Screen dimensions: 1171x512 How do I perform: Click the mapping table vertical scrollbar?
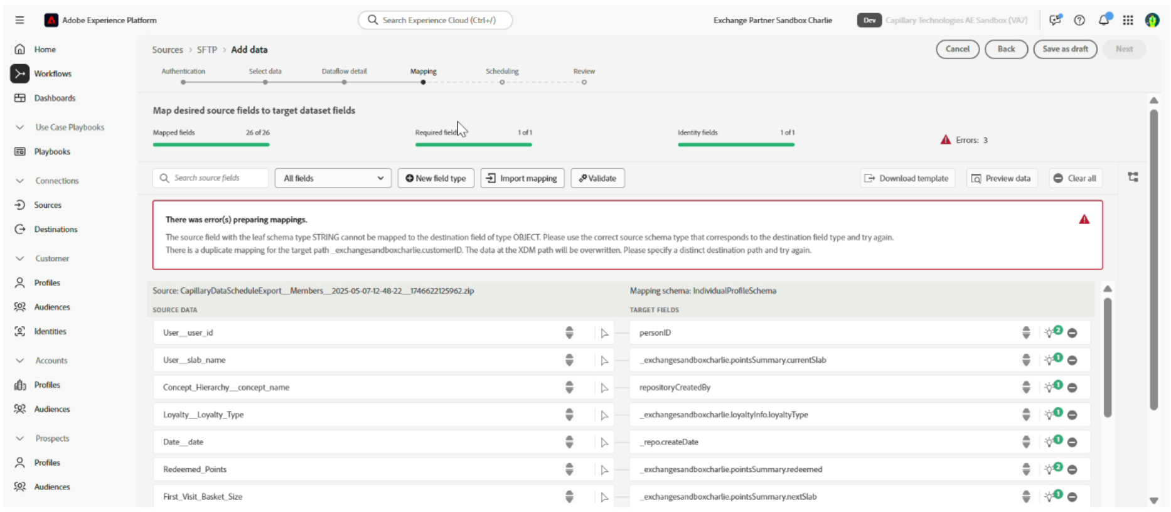click(x=1108, y=358)
